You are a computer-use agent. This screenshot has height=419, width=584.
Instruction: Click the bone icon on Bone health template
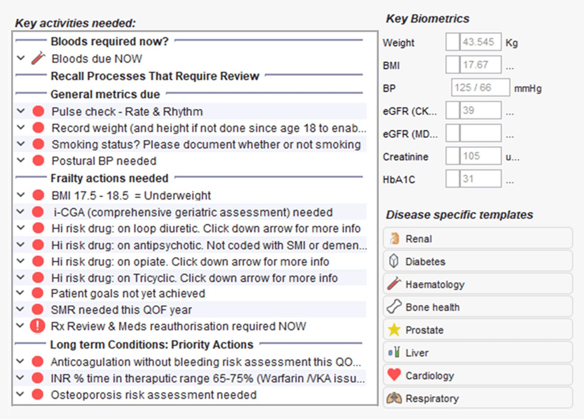(x=394, y=307)
